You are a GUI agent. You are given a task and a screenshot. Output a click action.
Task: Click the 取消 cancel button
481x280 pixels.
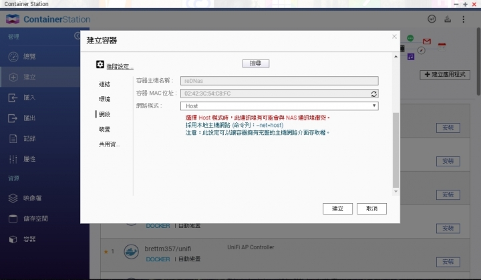coord(371,208)
